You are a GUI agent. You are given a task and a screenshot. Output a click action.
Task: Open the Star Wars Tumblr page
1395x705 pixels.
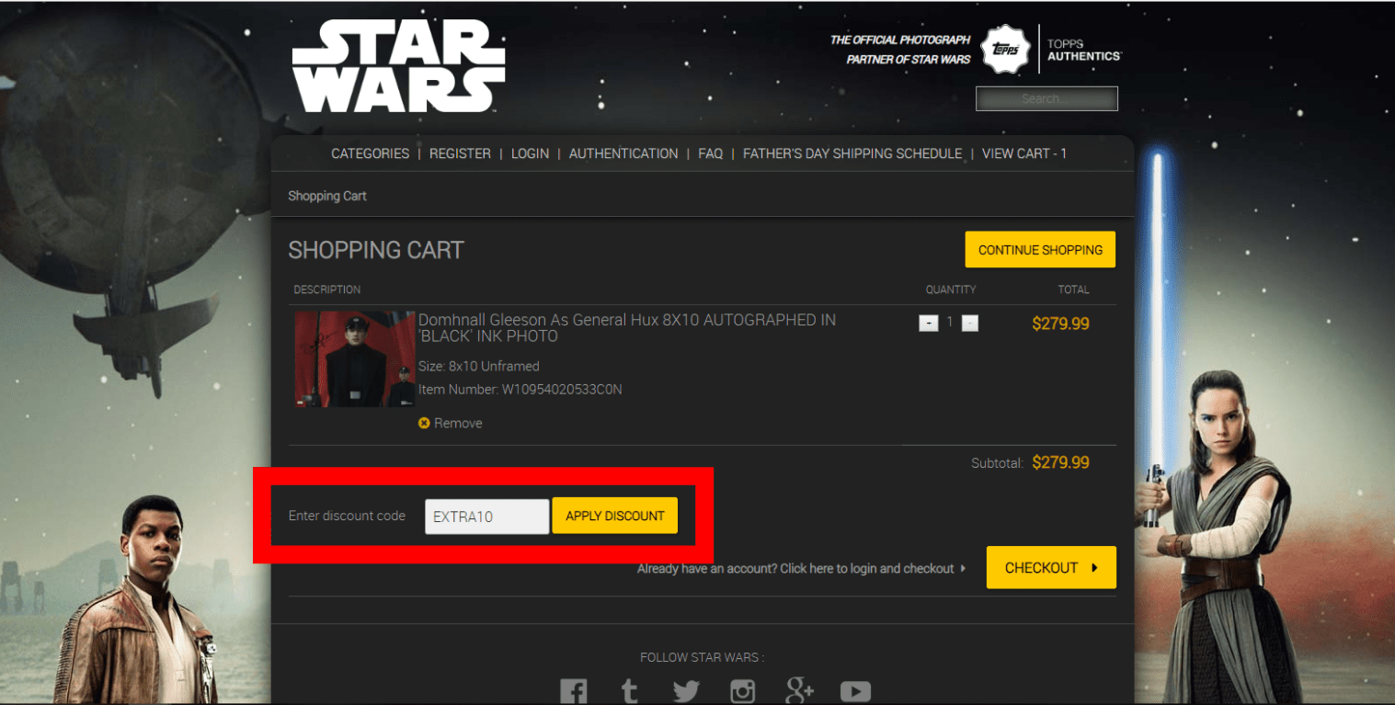click(x=630, y=691)
